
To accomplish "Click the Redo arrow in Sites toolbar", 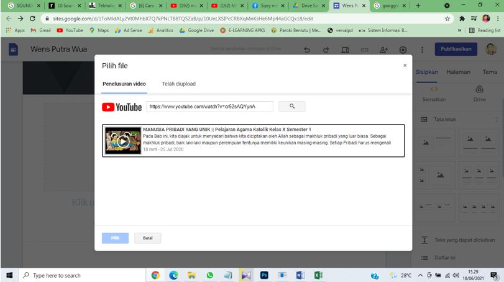I will [326, 50].
